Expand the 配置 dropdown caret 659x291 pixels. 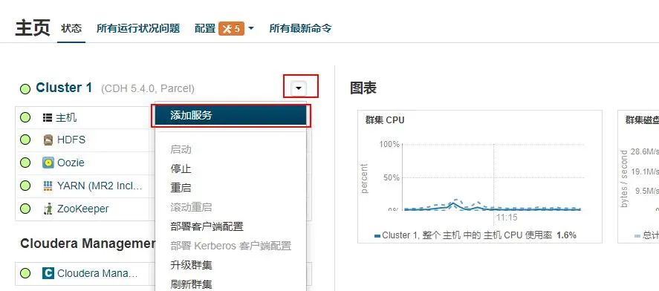pos(251,28)
